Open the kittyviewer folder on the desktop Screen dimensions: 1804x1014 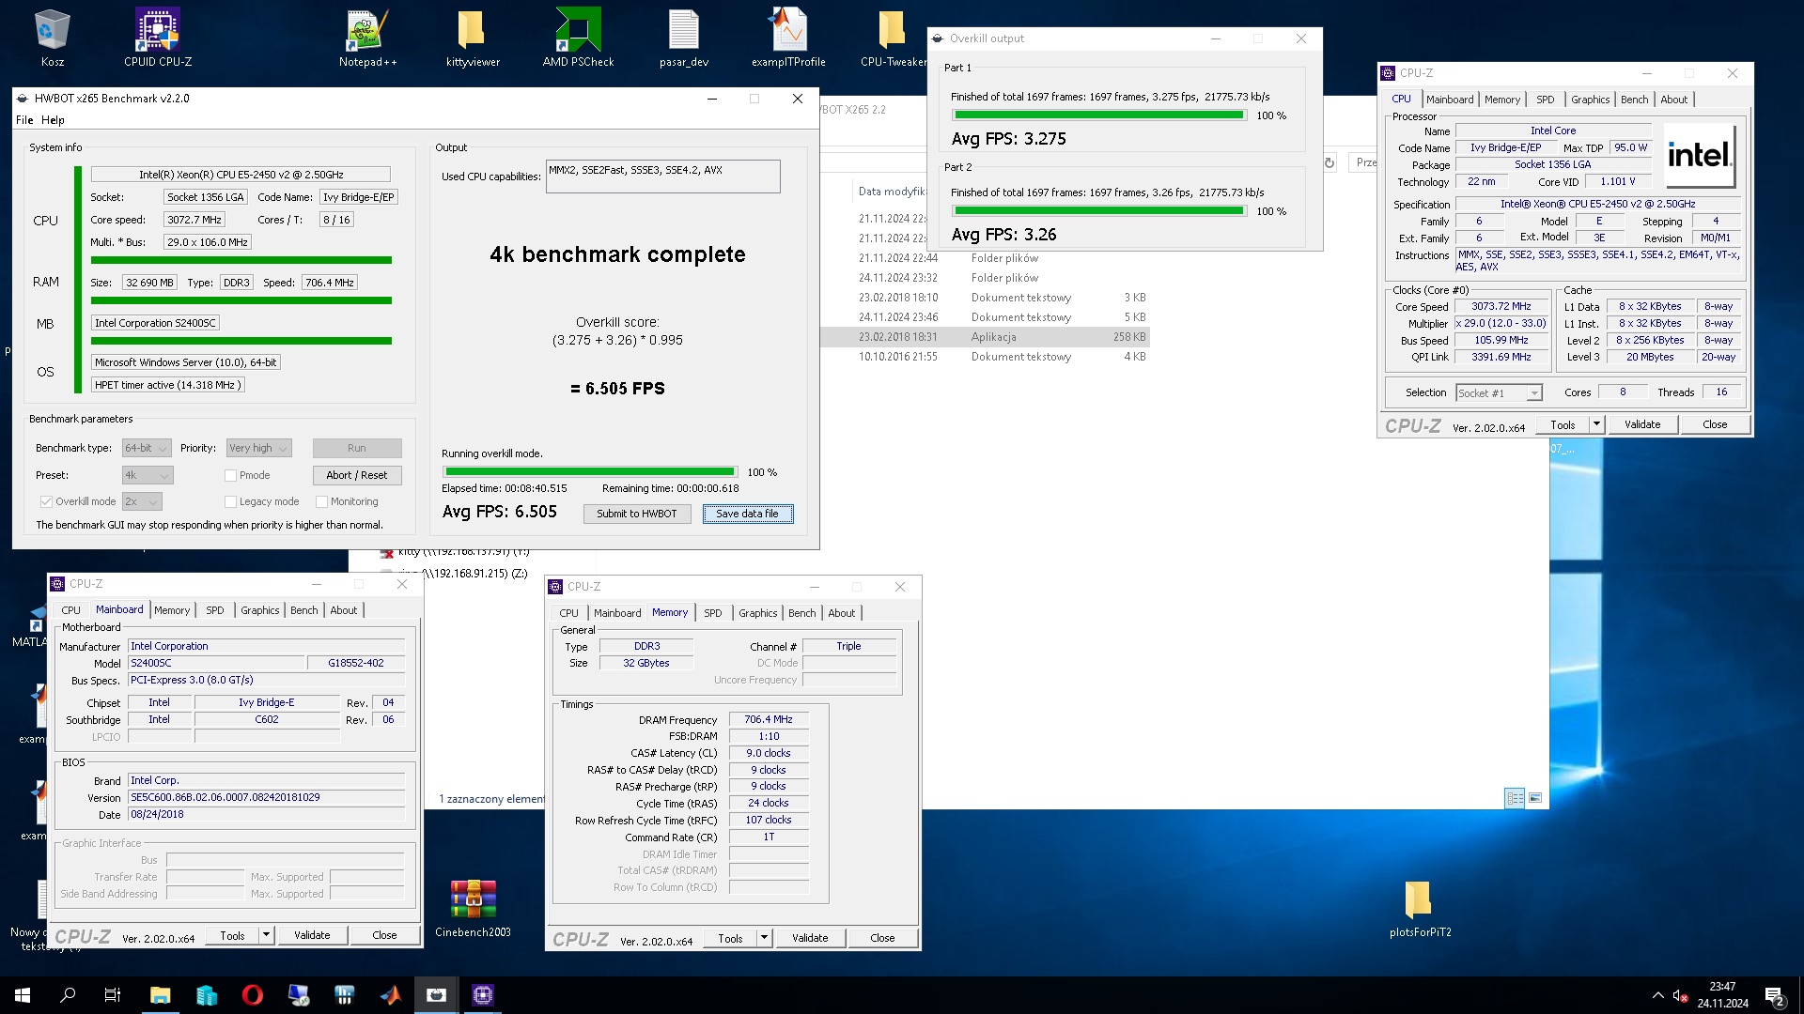tap(473, 38)
